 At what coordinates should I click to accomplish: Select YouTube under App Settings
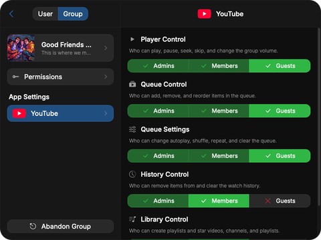click(60, 113)
